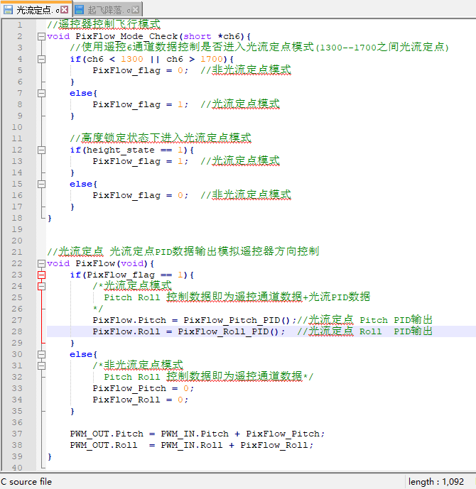Screen dimensions: 476x489
Task: Click 'C source file' in the status bar
Action: (26, 482)
